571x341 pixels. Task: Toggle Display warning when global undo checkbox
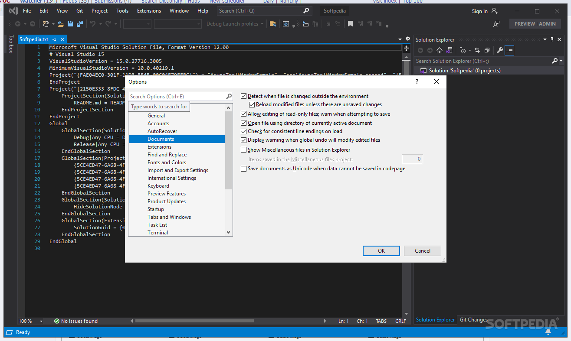[x=243, y=140]
